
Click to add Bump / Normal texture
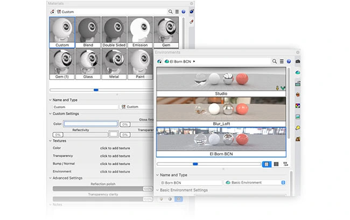115,164
